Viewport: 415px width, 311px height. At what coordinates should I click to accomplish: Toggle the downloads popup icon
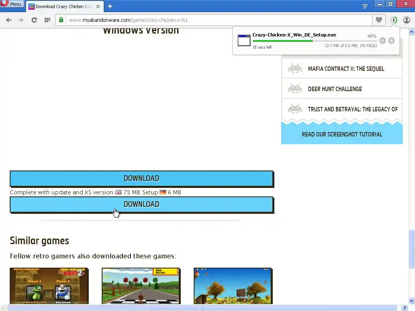[394, 20]
